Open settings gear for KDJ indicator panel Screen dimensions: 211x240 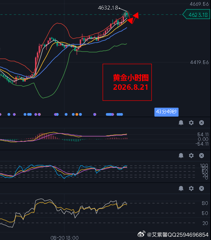(191, 156)
